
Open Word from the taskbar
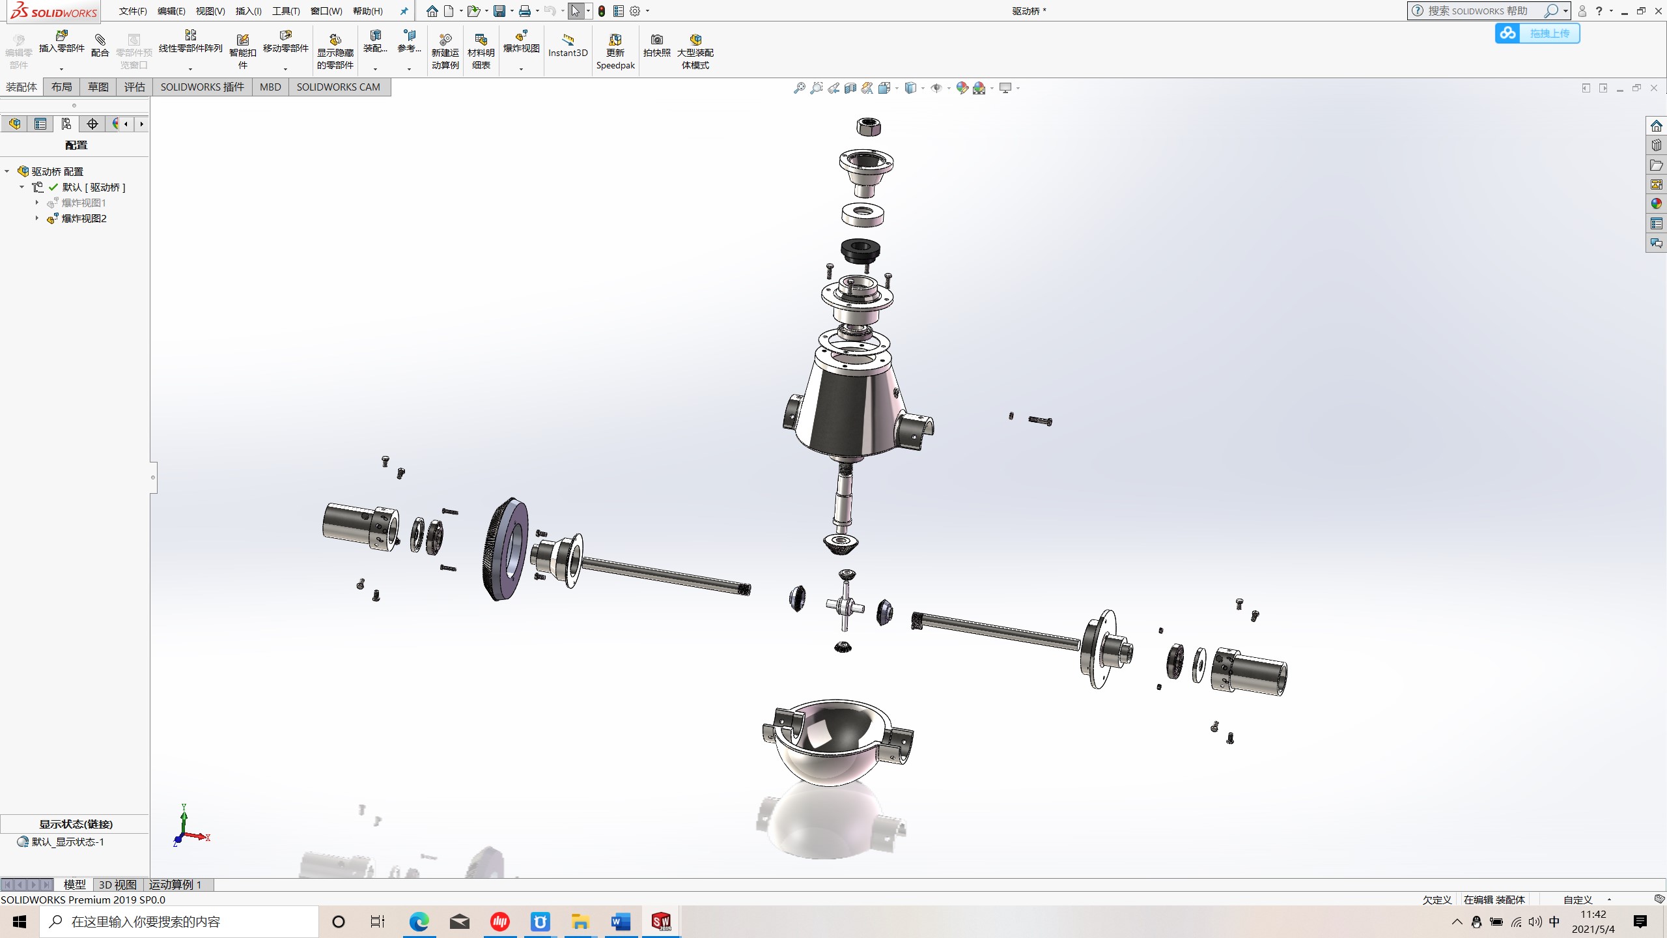621,922
